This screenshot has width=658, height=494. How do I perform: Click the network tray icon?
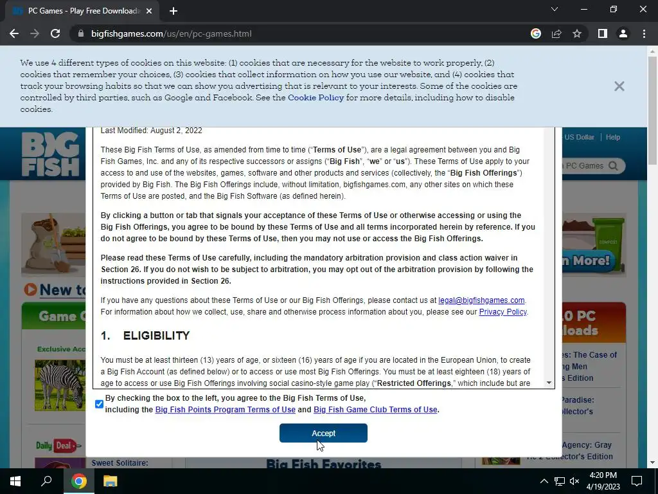point(560,481)
